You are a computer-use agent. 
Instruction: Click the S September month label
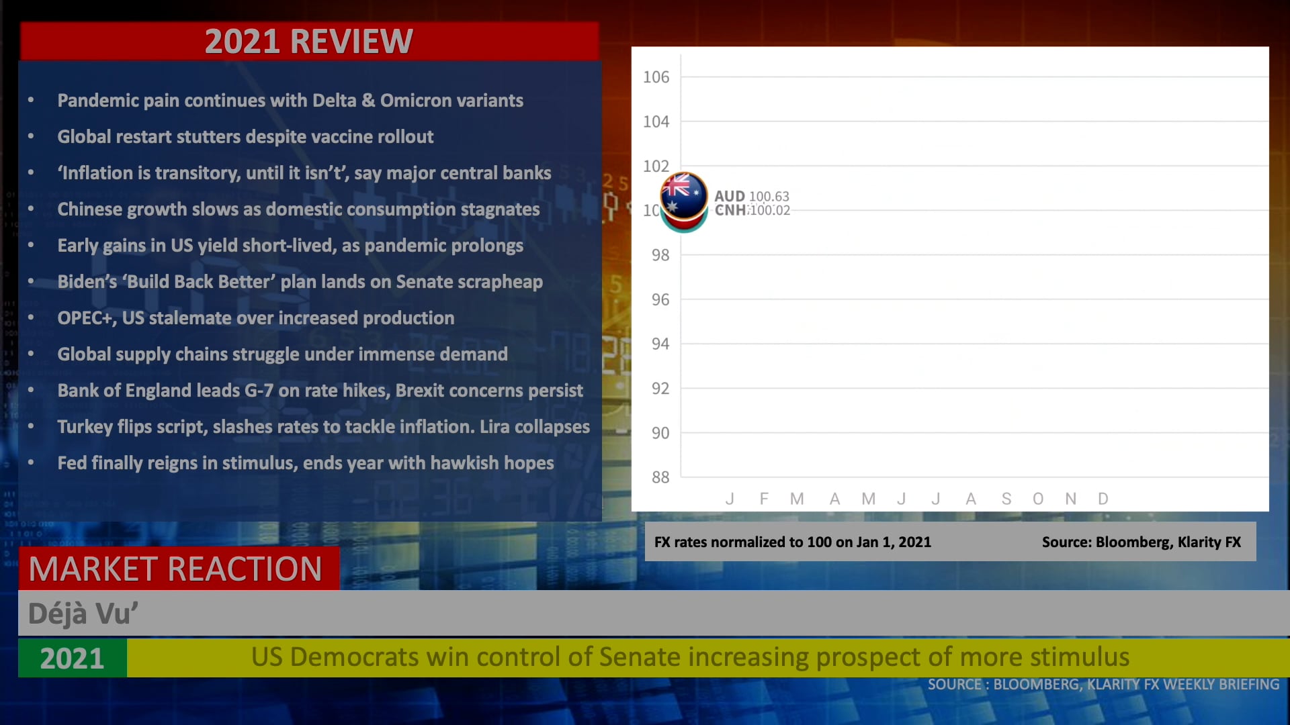pyautogui.click(x=1006, y=499)
